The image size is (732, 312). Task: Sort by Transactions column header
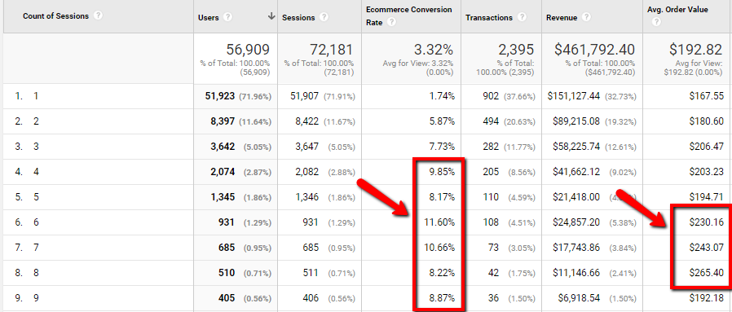[489, 17]
